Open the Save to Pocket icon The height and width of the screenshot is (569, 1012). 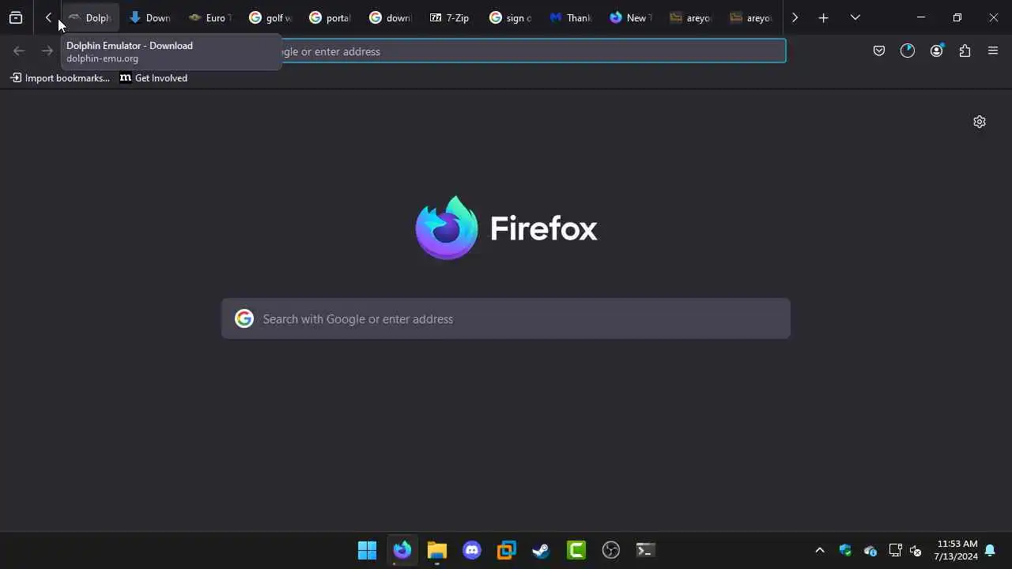coord(878,51)
